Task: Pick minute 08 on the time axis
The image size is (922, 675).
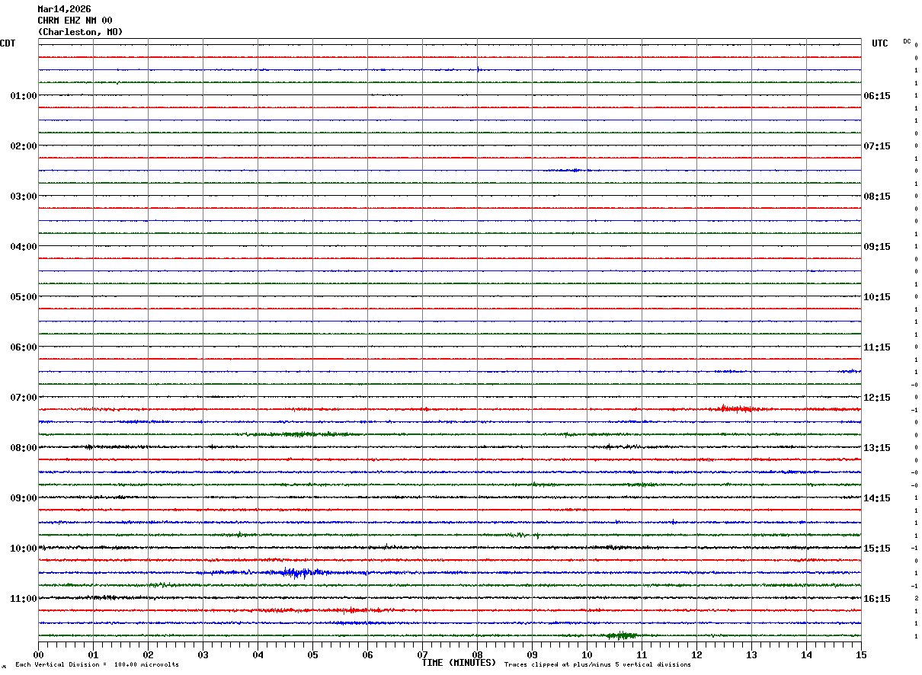Action: (477, 654)
